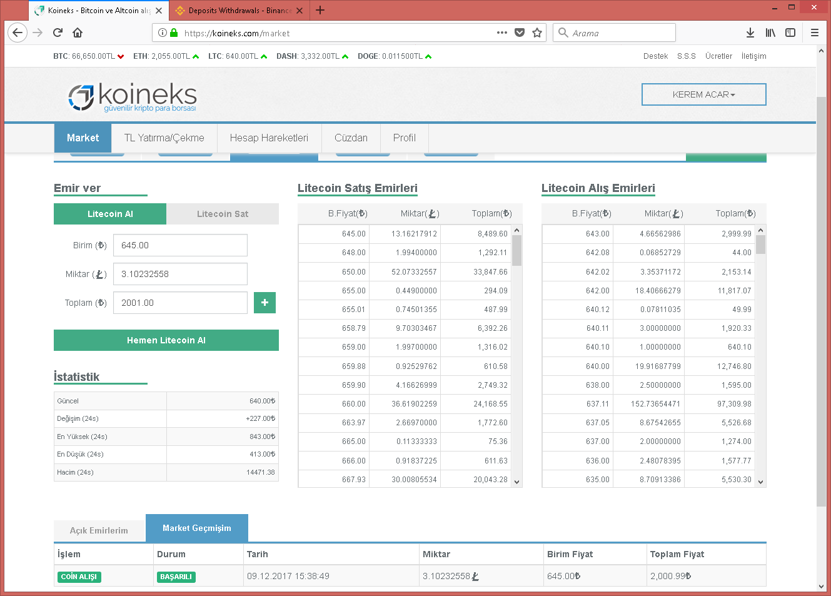Click the green plus button beside Toplam
Viewport: 831px width, 596px height.
(x=264, y=303)
